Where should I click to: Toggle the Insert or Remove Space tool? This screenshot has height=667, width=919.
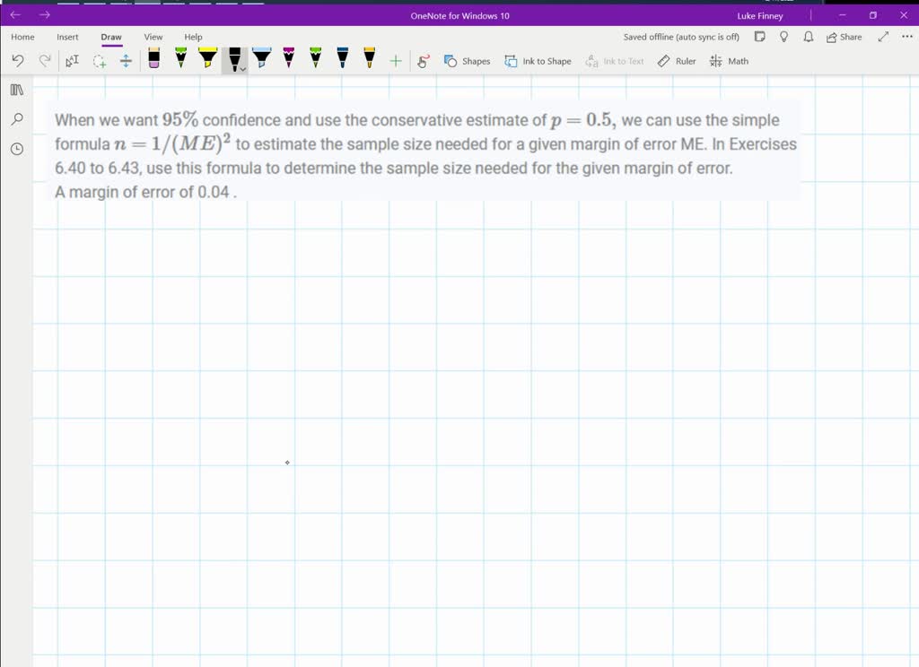[x=126, y=61]
